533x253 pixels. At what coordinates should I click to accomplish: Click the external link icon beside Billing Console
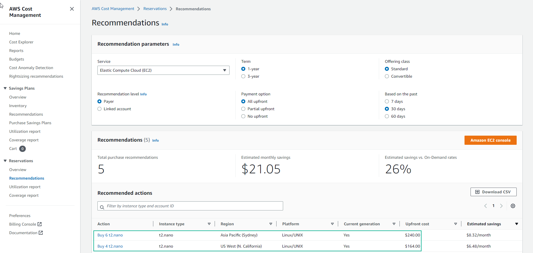40,224
